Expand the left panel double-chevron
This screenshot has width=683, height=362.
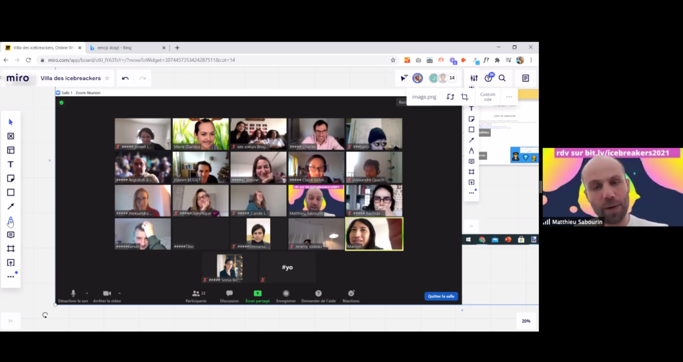tap(11, 321)
